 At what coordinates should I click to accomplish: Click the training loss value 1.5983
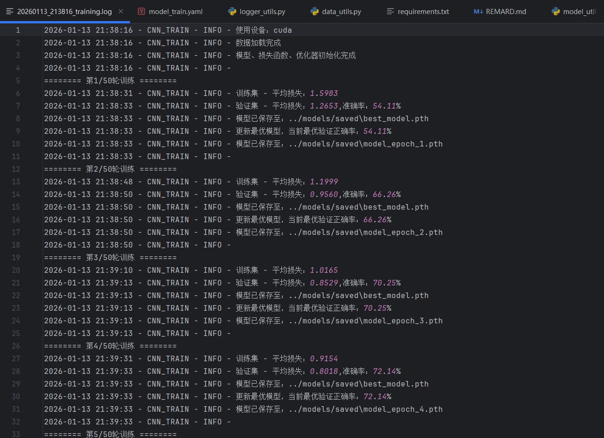(324, 93)
